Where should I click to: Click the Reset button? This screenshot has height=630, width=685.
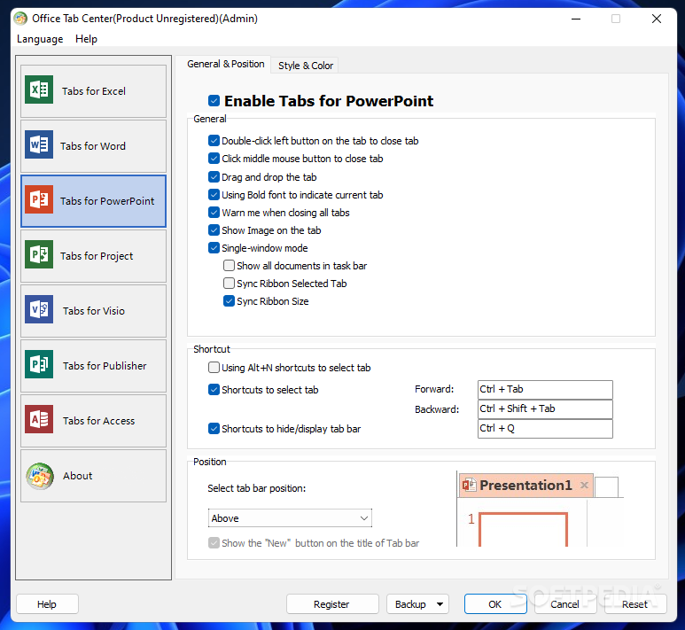point(634,604)
